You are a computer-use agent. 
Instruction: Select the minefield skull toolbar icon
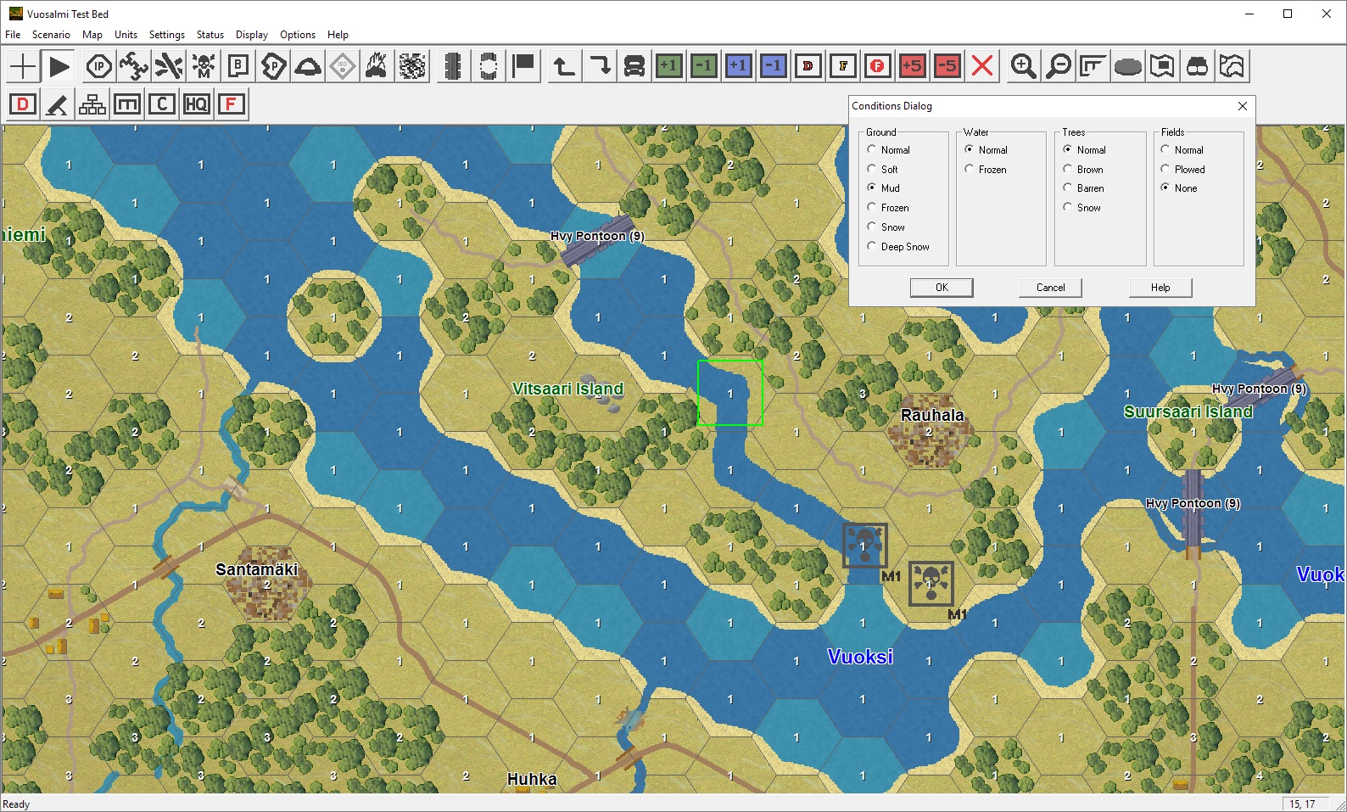pyautogui.click(x=204, y=66)
